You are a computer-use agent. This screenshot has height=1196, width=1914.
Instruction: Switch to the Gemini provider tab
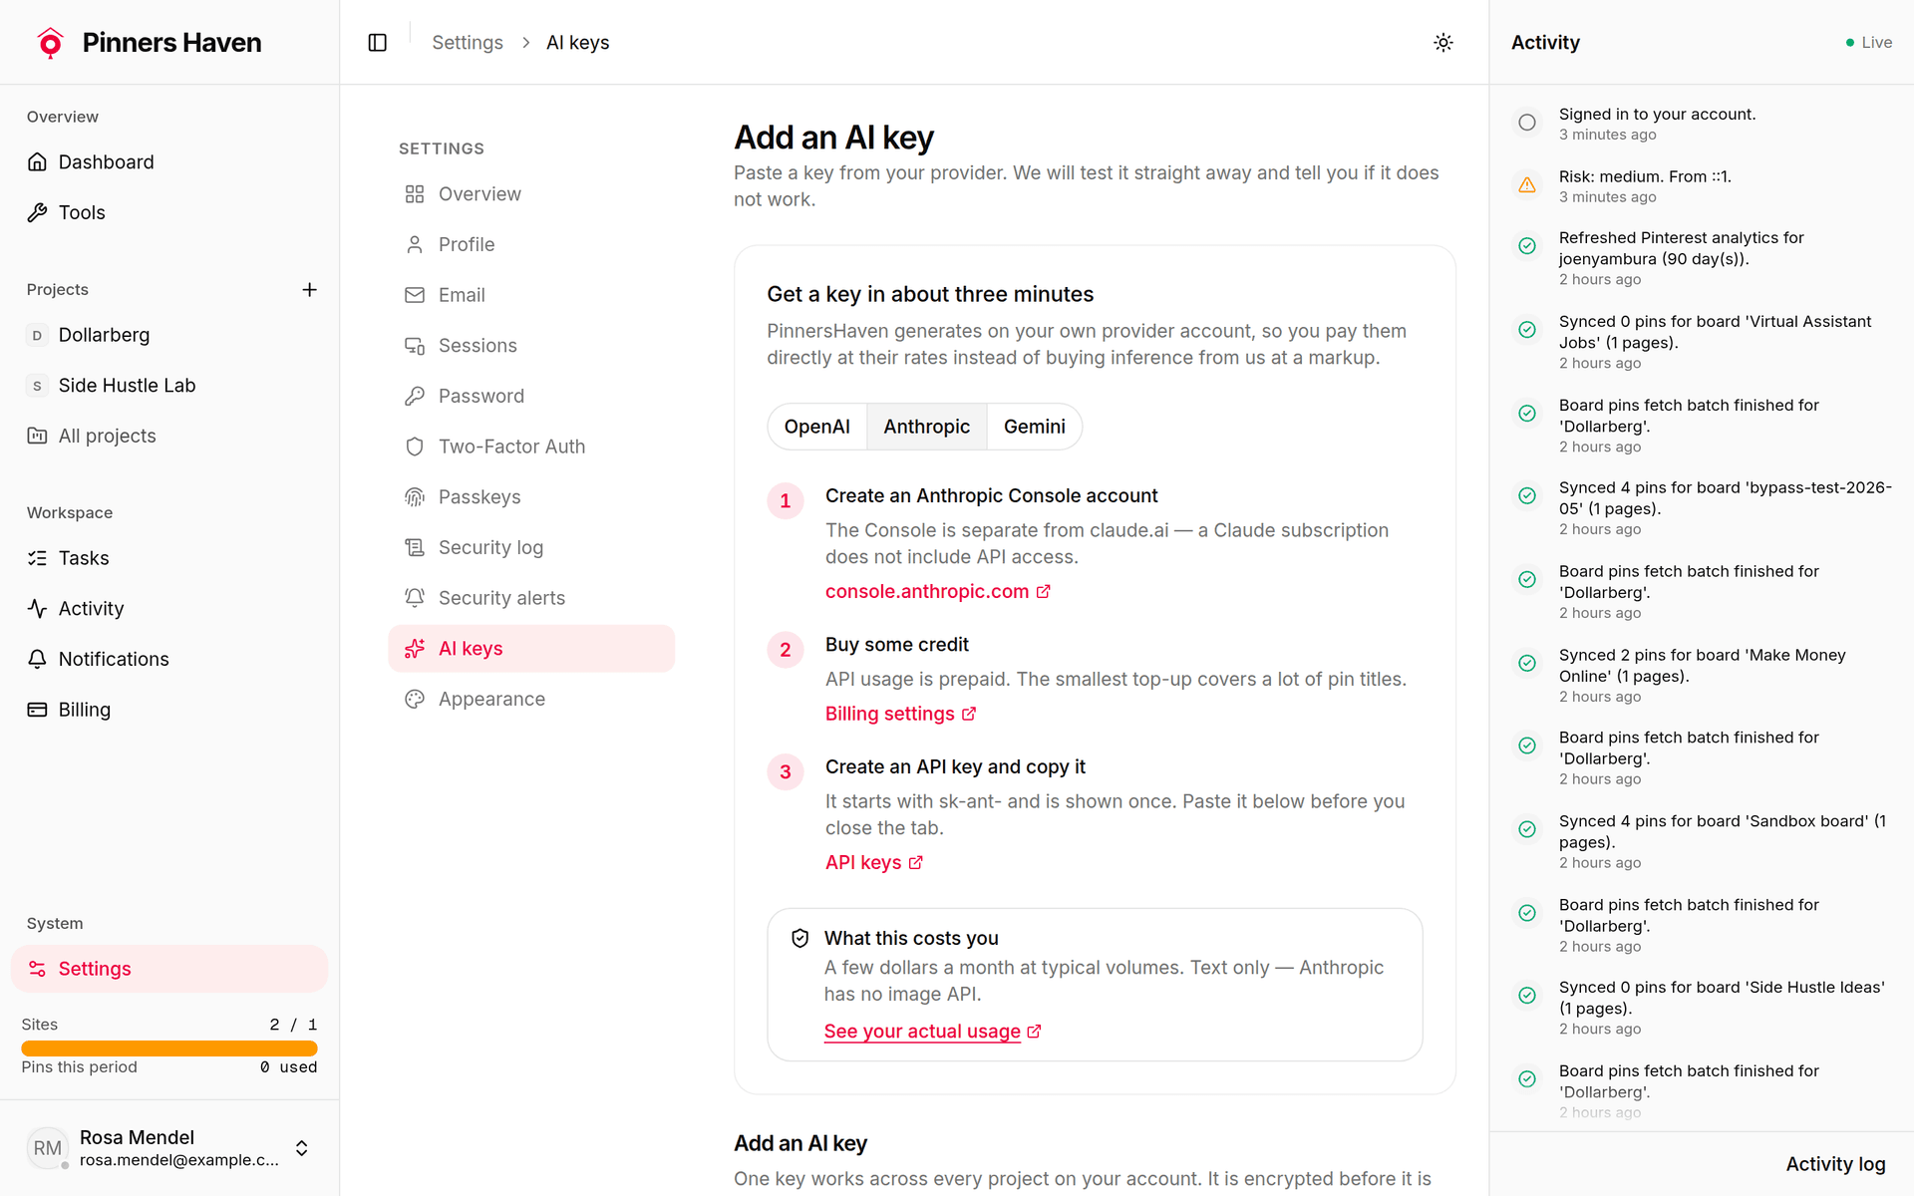tap(1034, 427)
